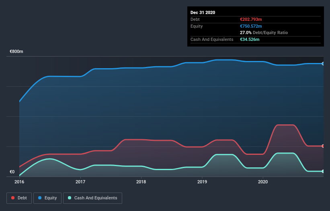This screenshot has height=211, width=330.
Task: Click the €202.793m debt value
Action: tap(251, 19)
